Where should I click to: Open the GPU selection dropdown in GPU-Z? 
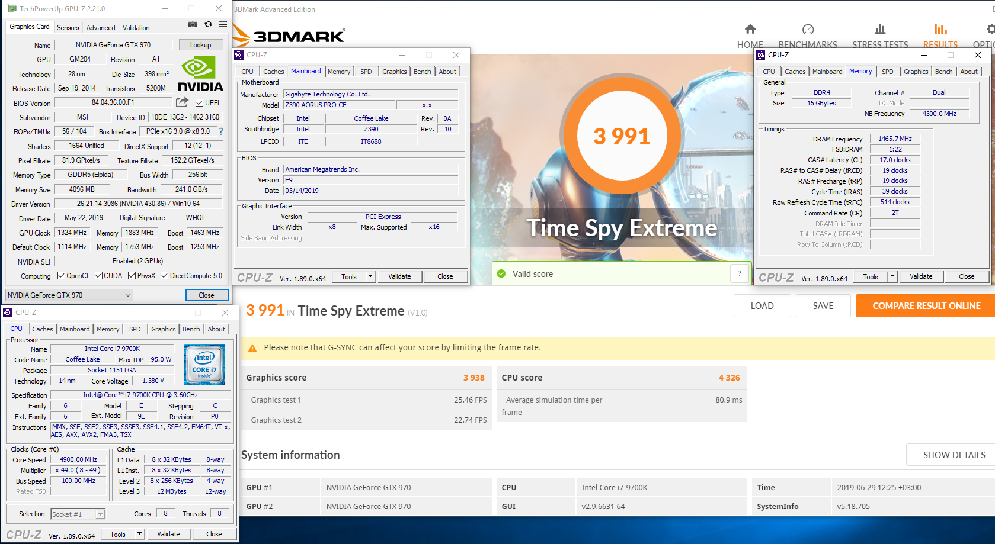69,295
